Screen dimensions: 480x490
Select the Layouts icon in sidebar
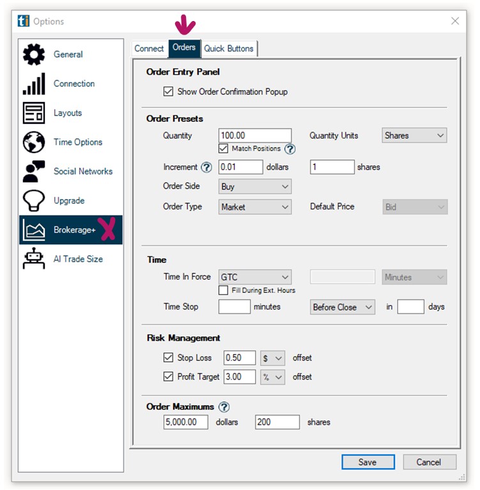34,113
